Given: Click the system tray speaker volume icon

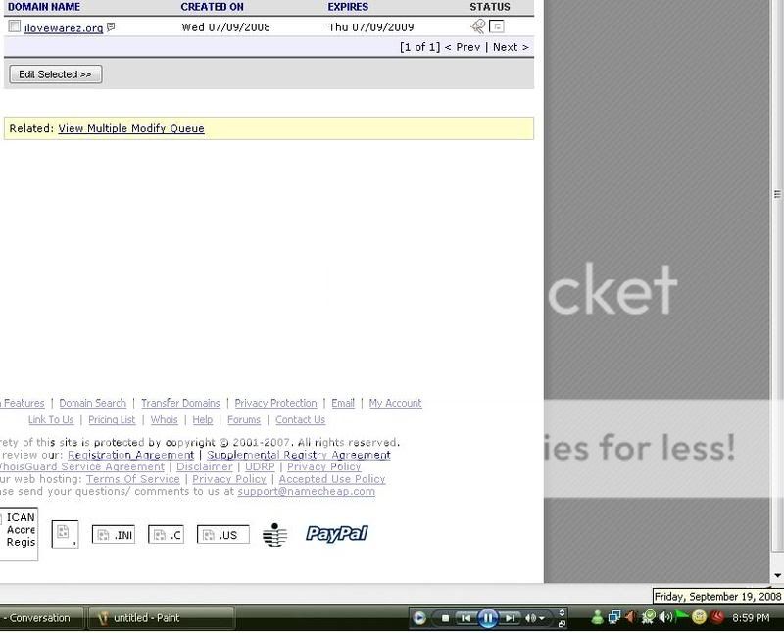Looking at the screenshot, I should (665, 617).
